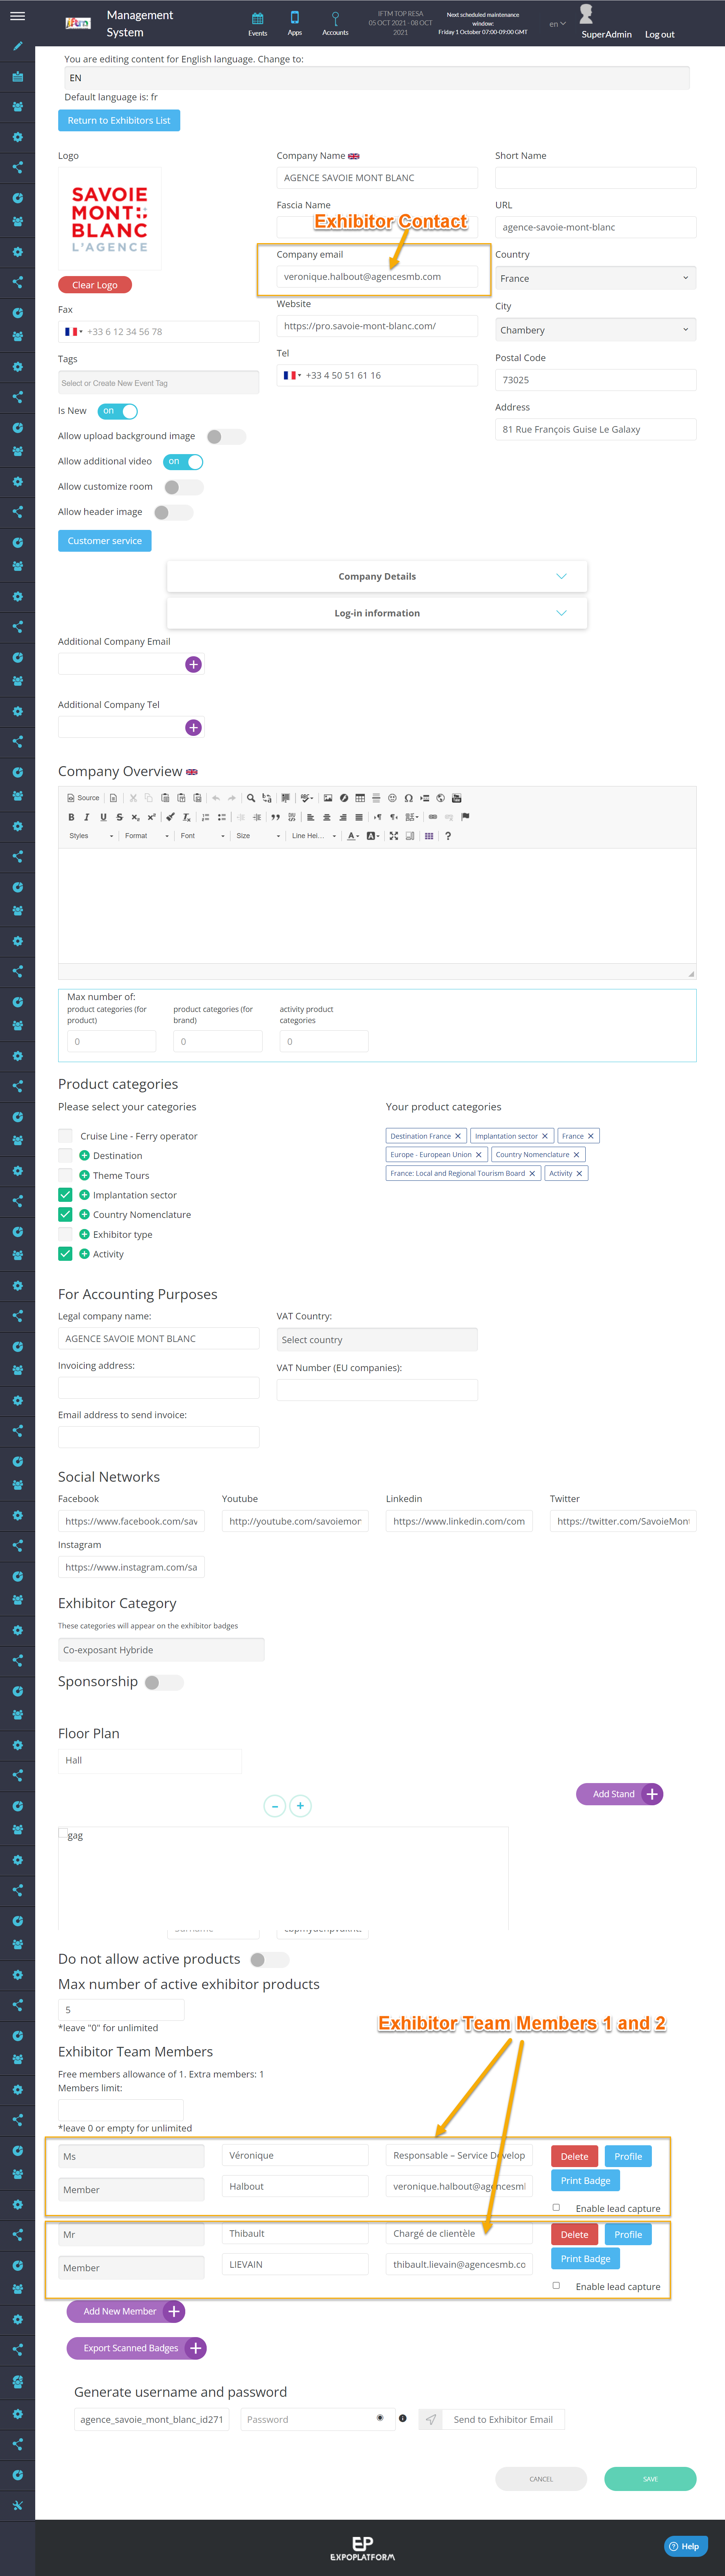The width and height of the screenshot is (725, 2576).
Task: Expand the Company Details section
Action: click(377, 576)
